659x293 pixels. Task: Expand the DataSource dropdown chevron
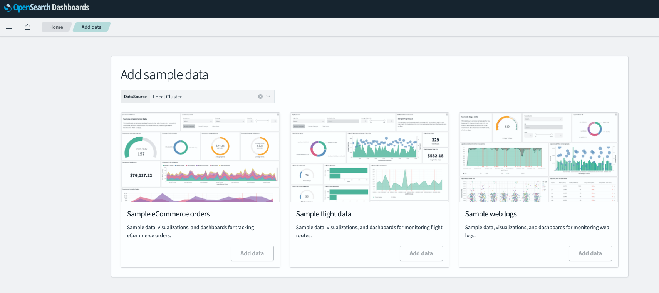pos(268,97)
